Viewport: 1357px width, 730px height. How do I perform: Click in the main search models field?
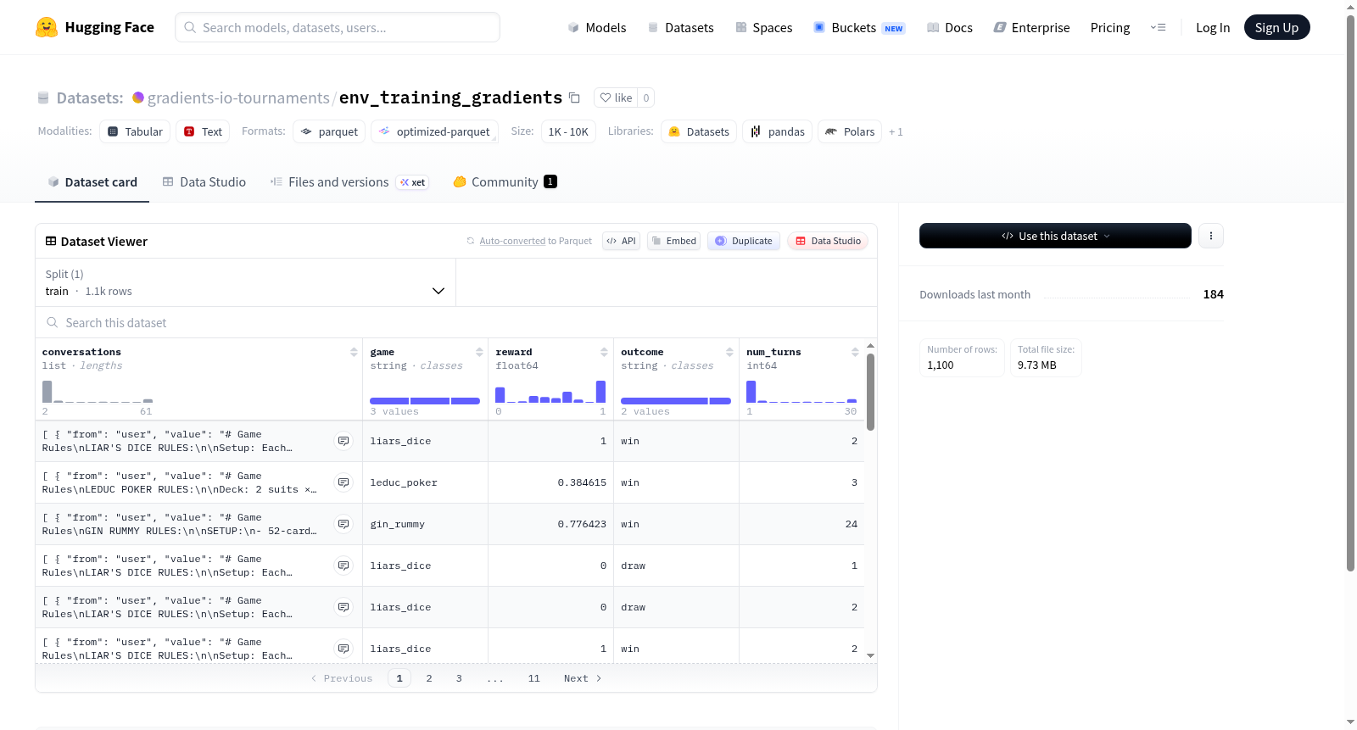(338, 27)
